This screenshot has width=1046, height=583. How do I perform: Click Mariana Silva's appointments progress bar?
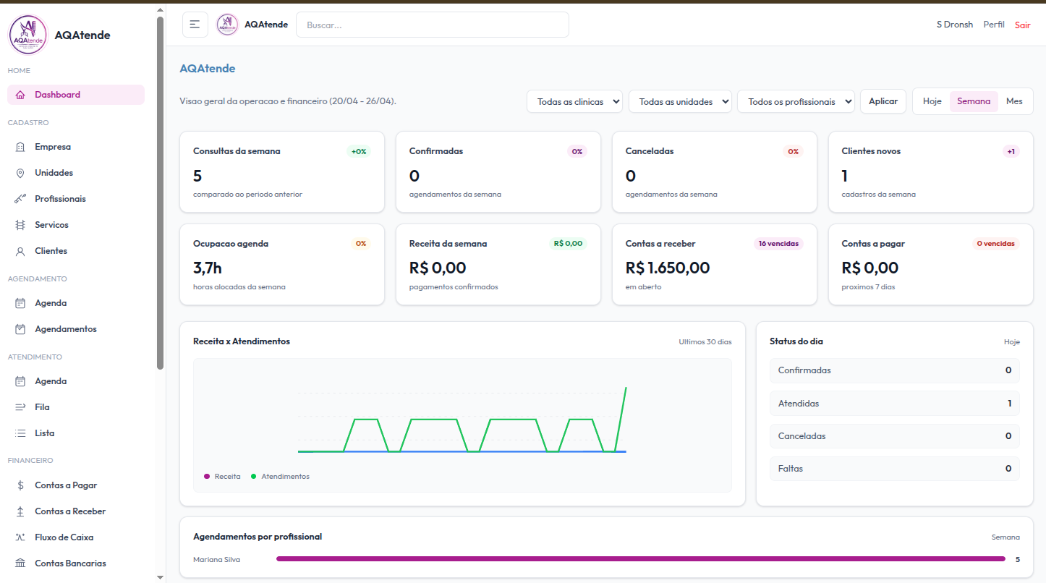[x=640, y=558]
